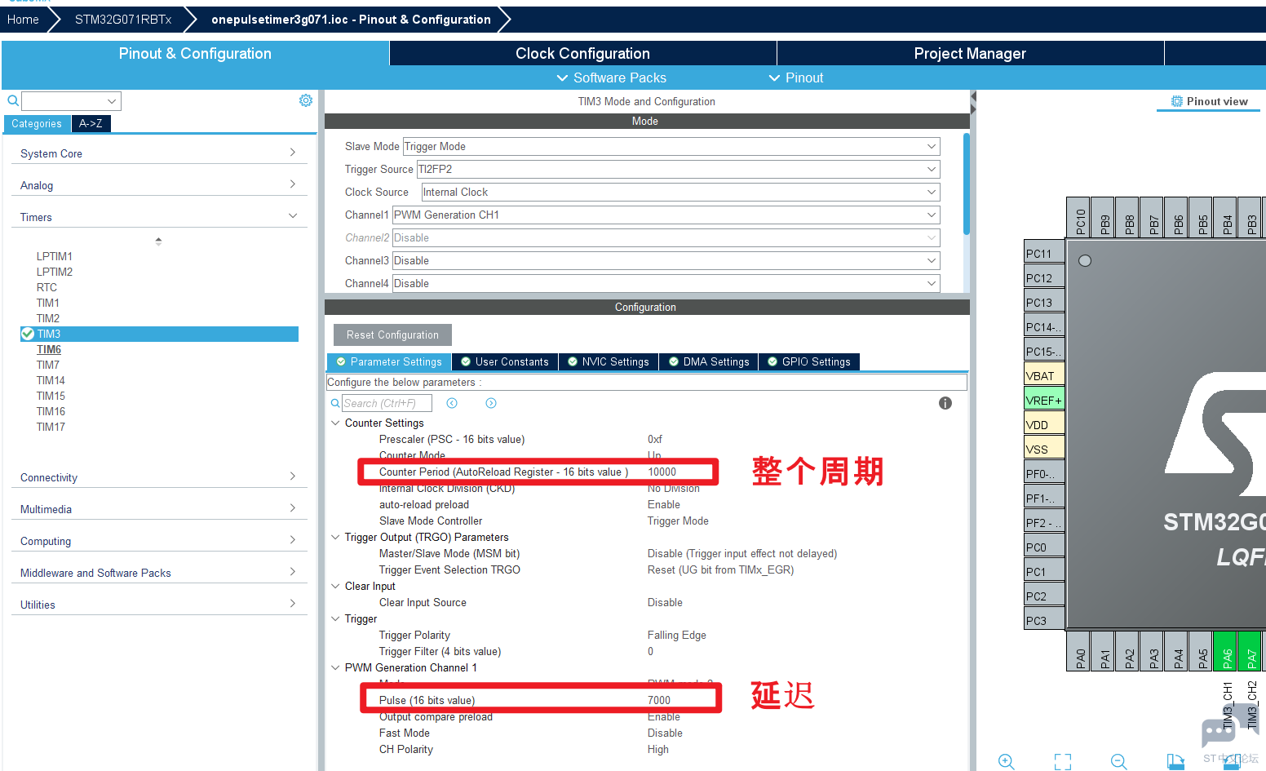Screen dimensions: 1266x771
Task: Open the Channel4 dropdown
Action: click(666, 283)
